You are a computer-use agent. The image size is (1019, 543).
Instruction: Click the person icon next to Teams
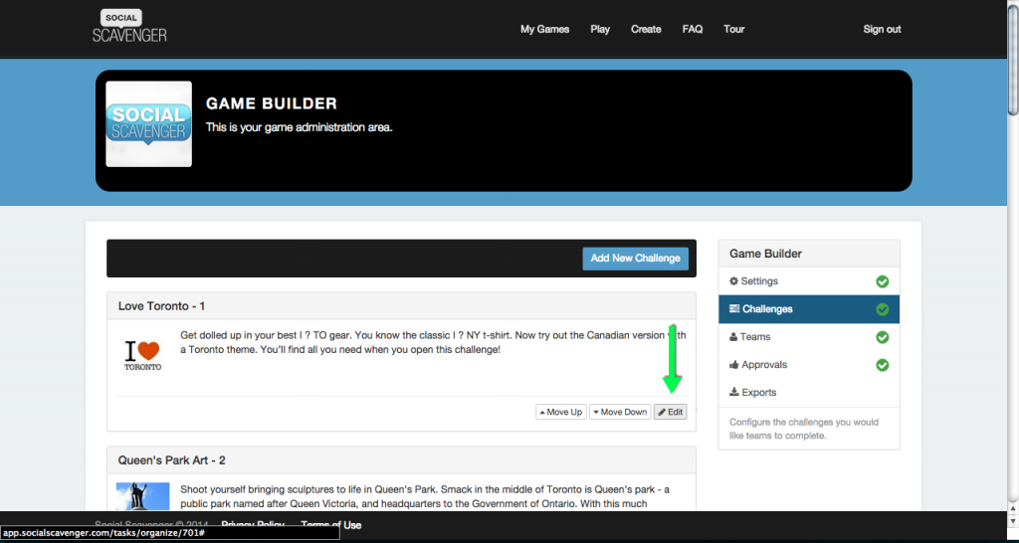[x=733, y=337]
